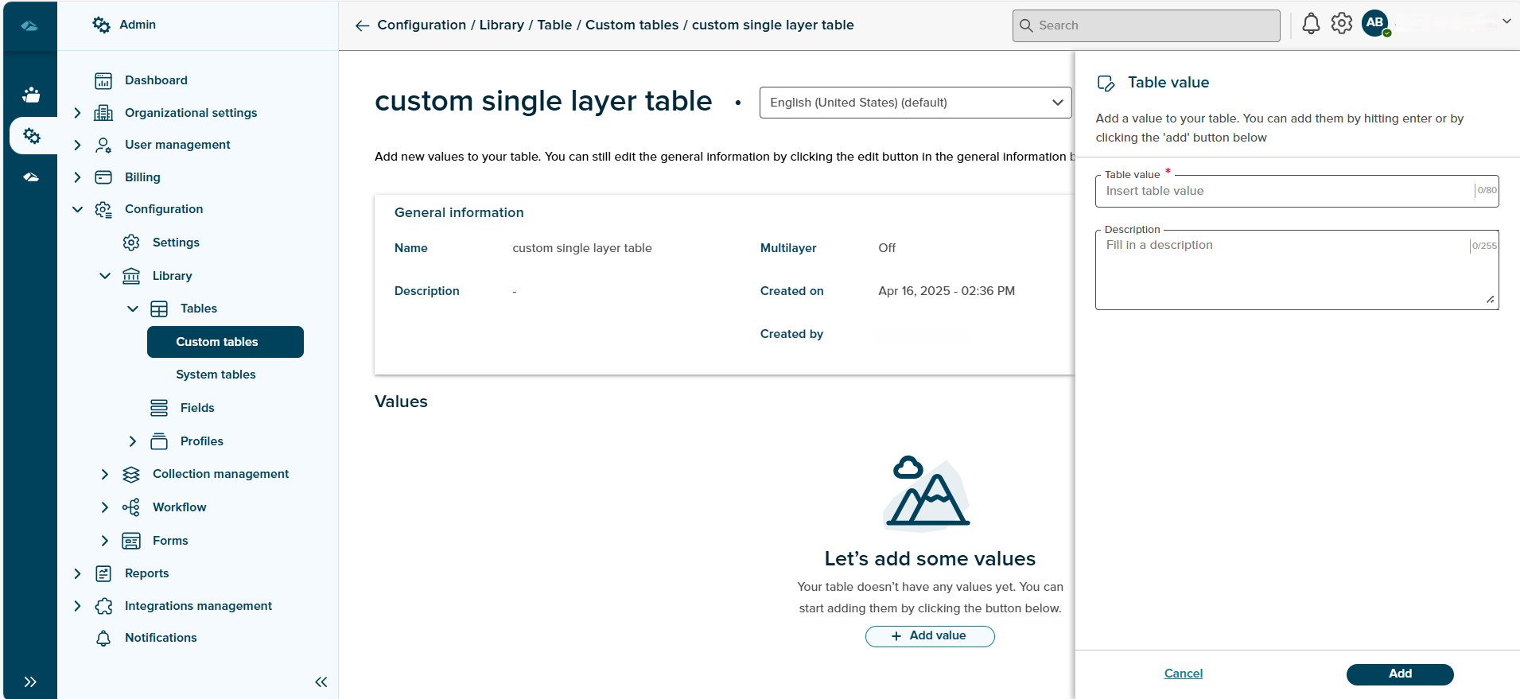
Task: Expand the left rail with double-arrow icon
Action: [x=30, y=682]
